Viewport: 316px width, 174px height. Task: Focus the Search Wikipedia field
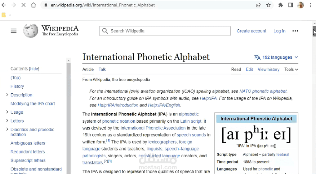pos(165,31)
